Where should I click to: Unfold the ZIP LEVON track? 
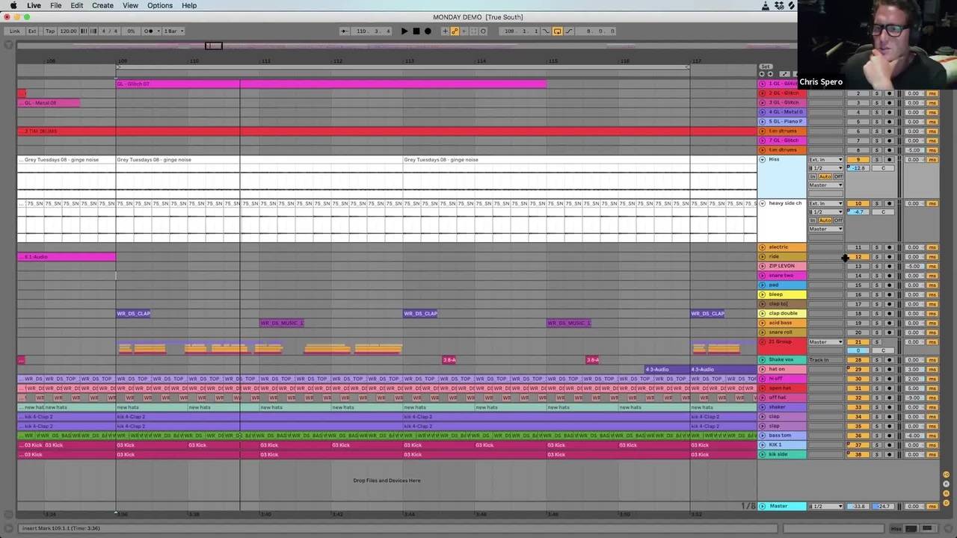pyautogui.click(x=763, y=266)
